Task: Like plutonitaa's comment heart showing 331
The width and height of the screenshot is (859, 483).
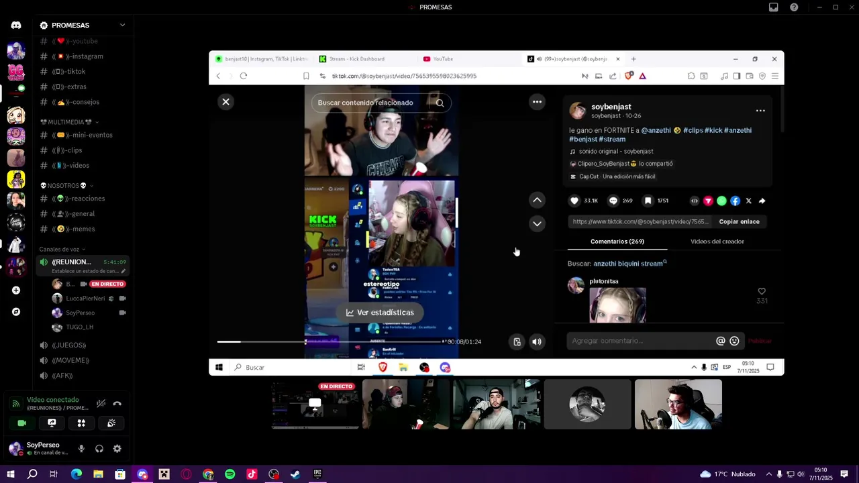Action: 762,291
